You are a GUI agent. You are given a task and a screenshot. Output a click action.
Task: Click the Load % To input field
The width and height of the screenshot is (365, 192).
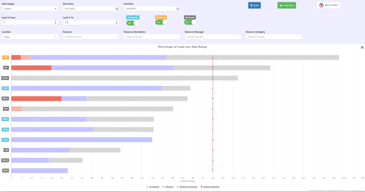(x=88, y=22)
